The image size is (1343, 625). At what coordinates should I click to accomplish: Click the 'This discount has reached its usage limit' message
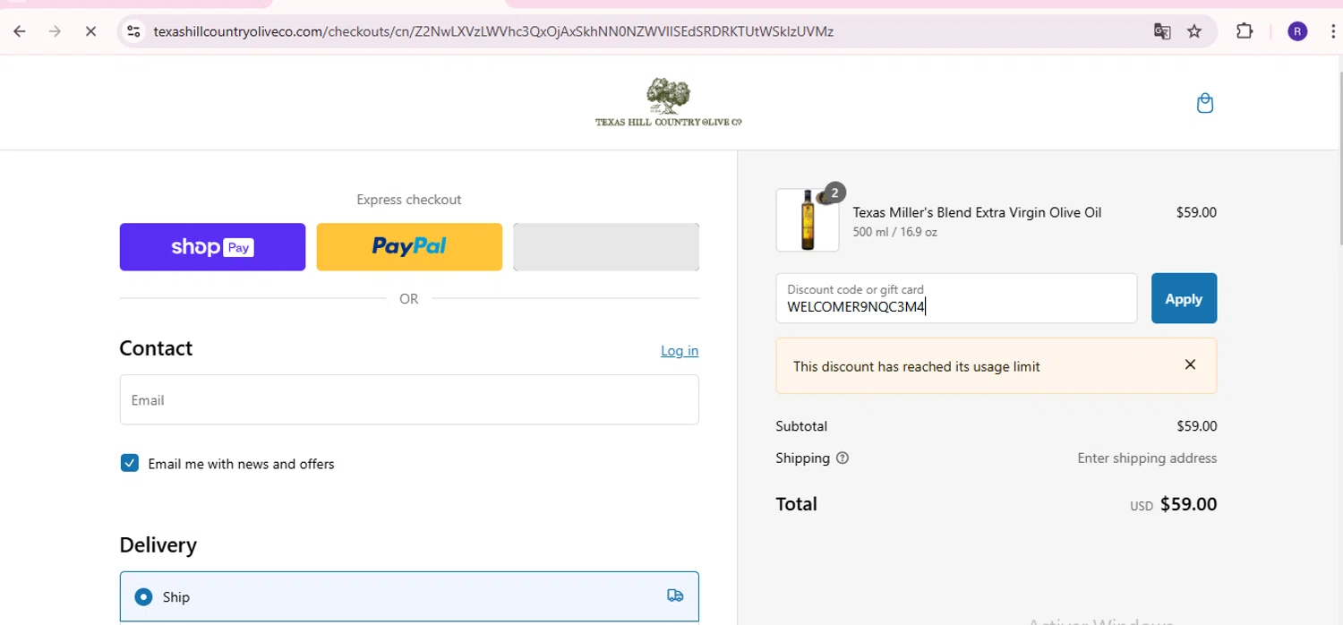coord(916,366)
